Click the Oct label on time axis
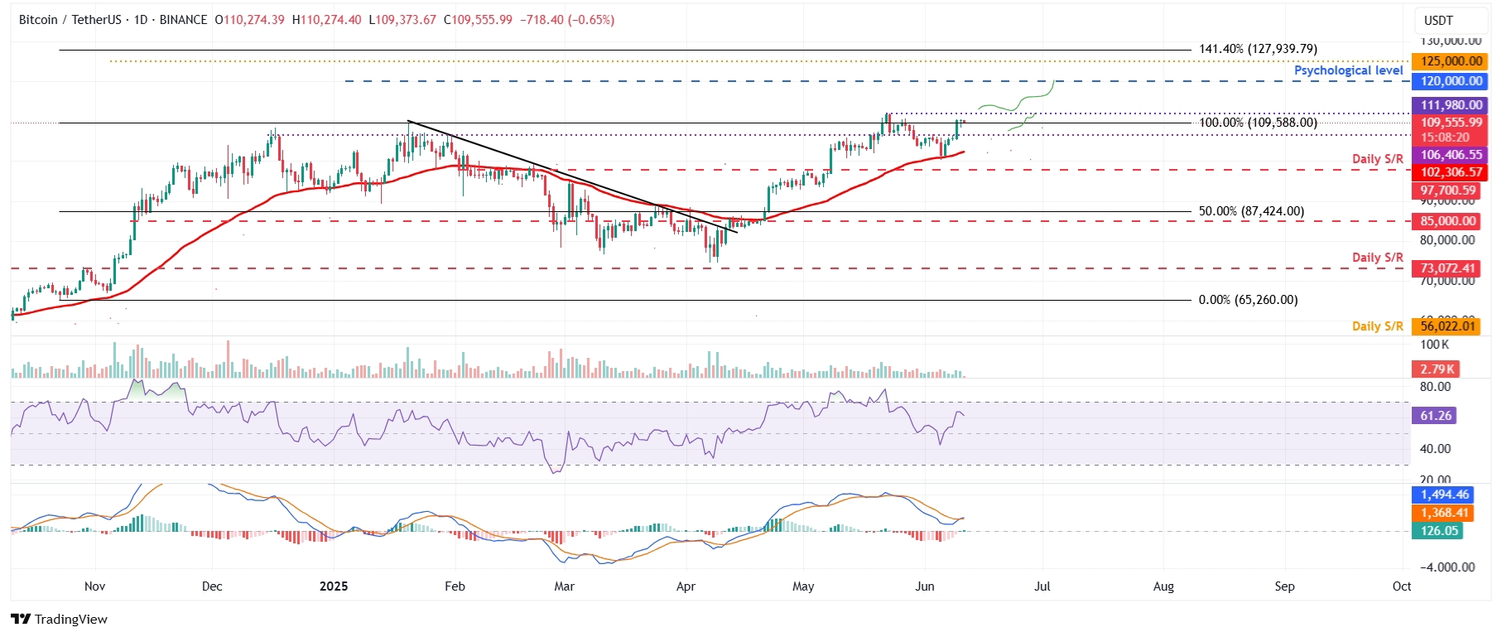This screenshot has width=1502, height=637. coord(1402,586)
